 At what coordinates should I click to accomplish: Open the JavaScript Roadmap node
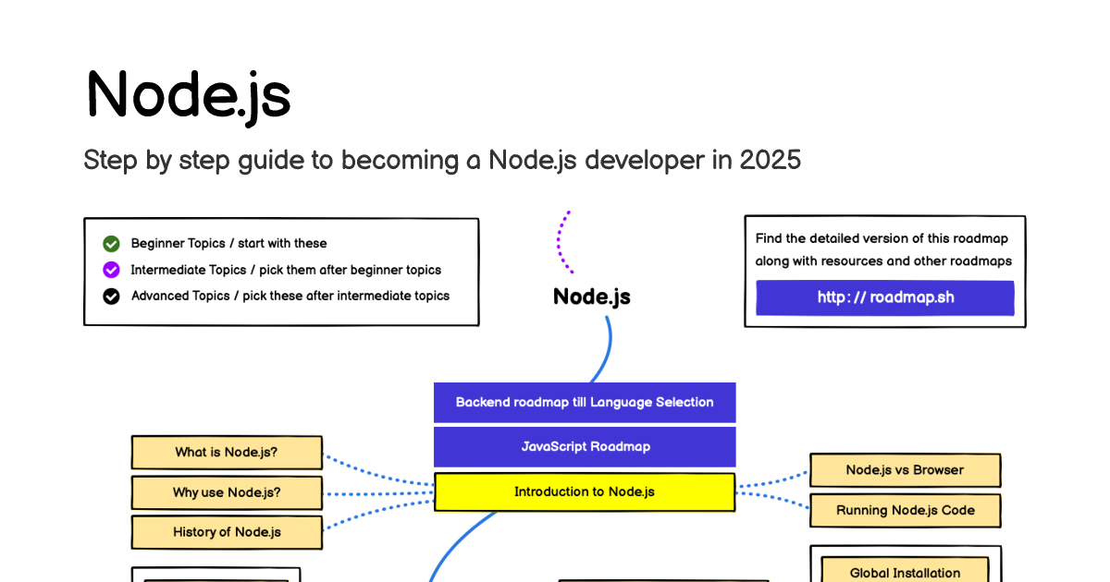(x=585, y=446)
